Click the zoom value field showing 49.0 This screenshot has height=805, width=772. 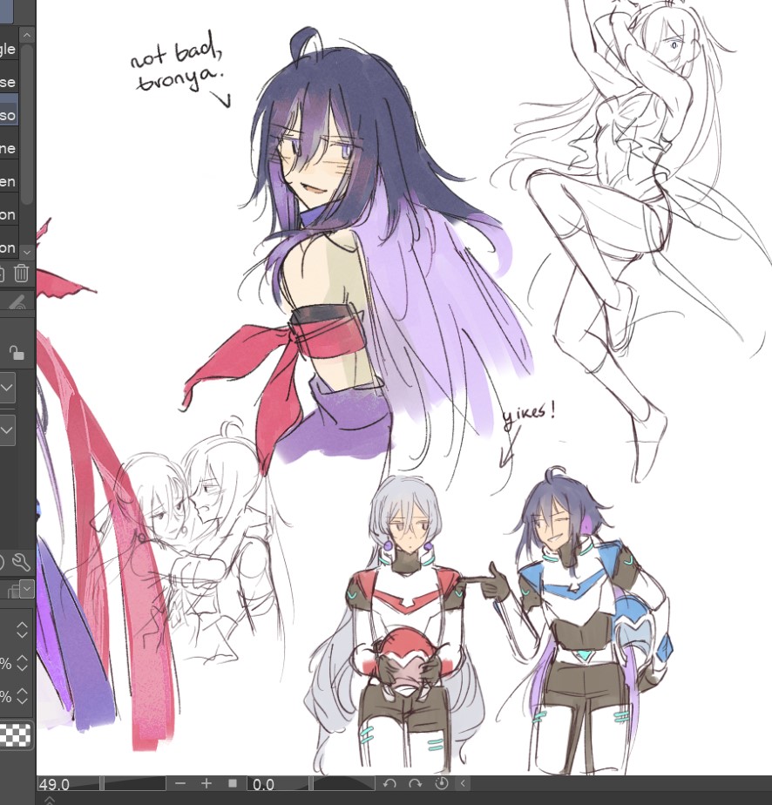click(69, 784)
